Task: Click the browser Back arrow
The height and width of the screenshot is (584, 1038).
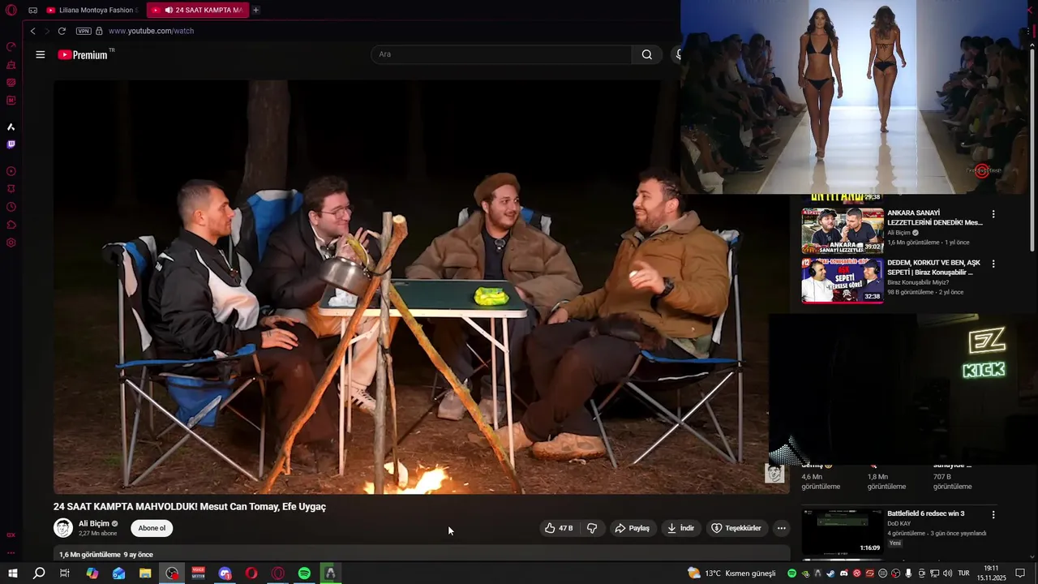Action: [x=33, y=31]
